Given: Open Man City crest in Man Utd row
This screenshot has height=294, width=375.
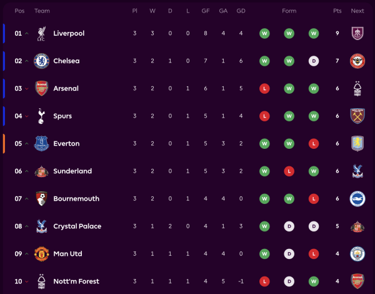Looking at the screenshot, I should click(x=357, y=253).
